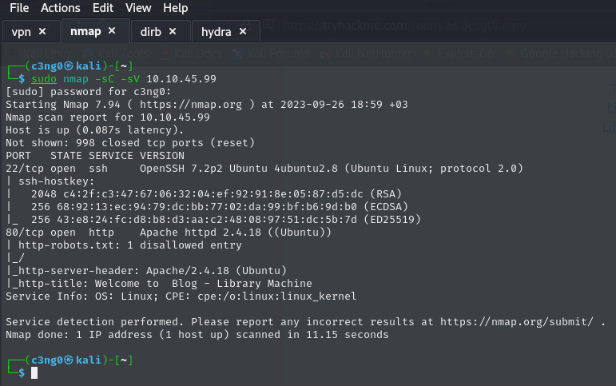This screenshot has width=616, height=386.
Task: Open the File menu
Action: (19, 8)
